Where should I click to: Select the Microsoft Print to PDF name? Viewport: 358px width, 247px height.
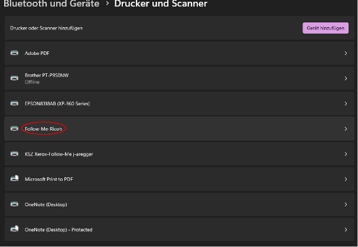tap(49, 179)
